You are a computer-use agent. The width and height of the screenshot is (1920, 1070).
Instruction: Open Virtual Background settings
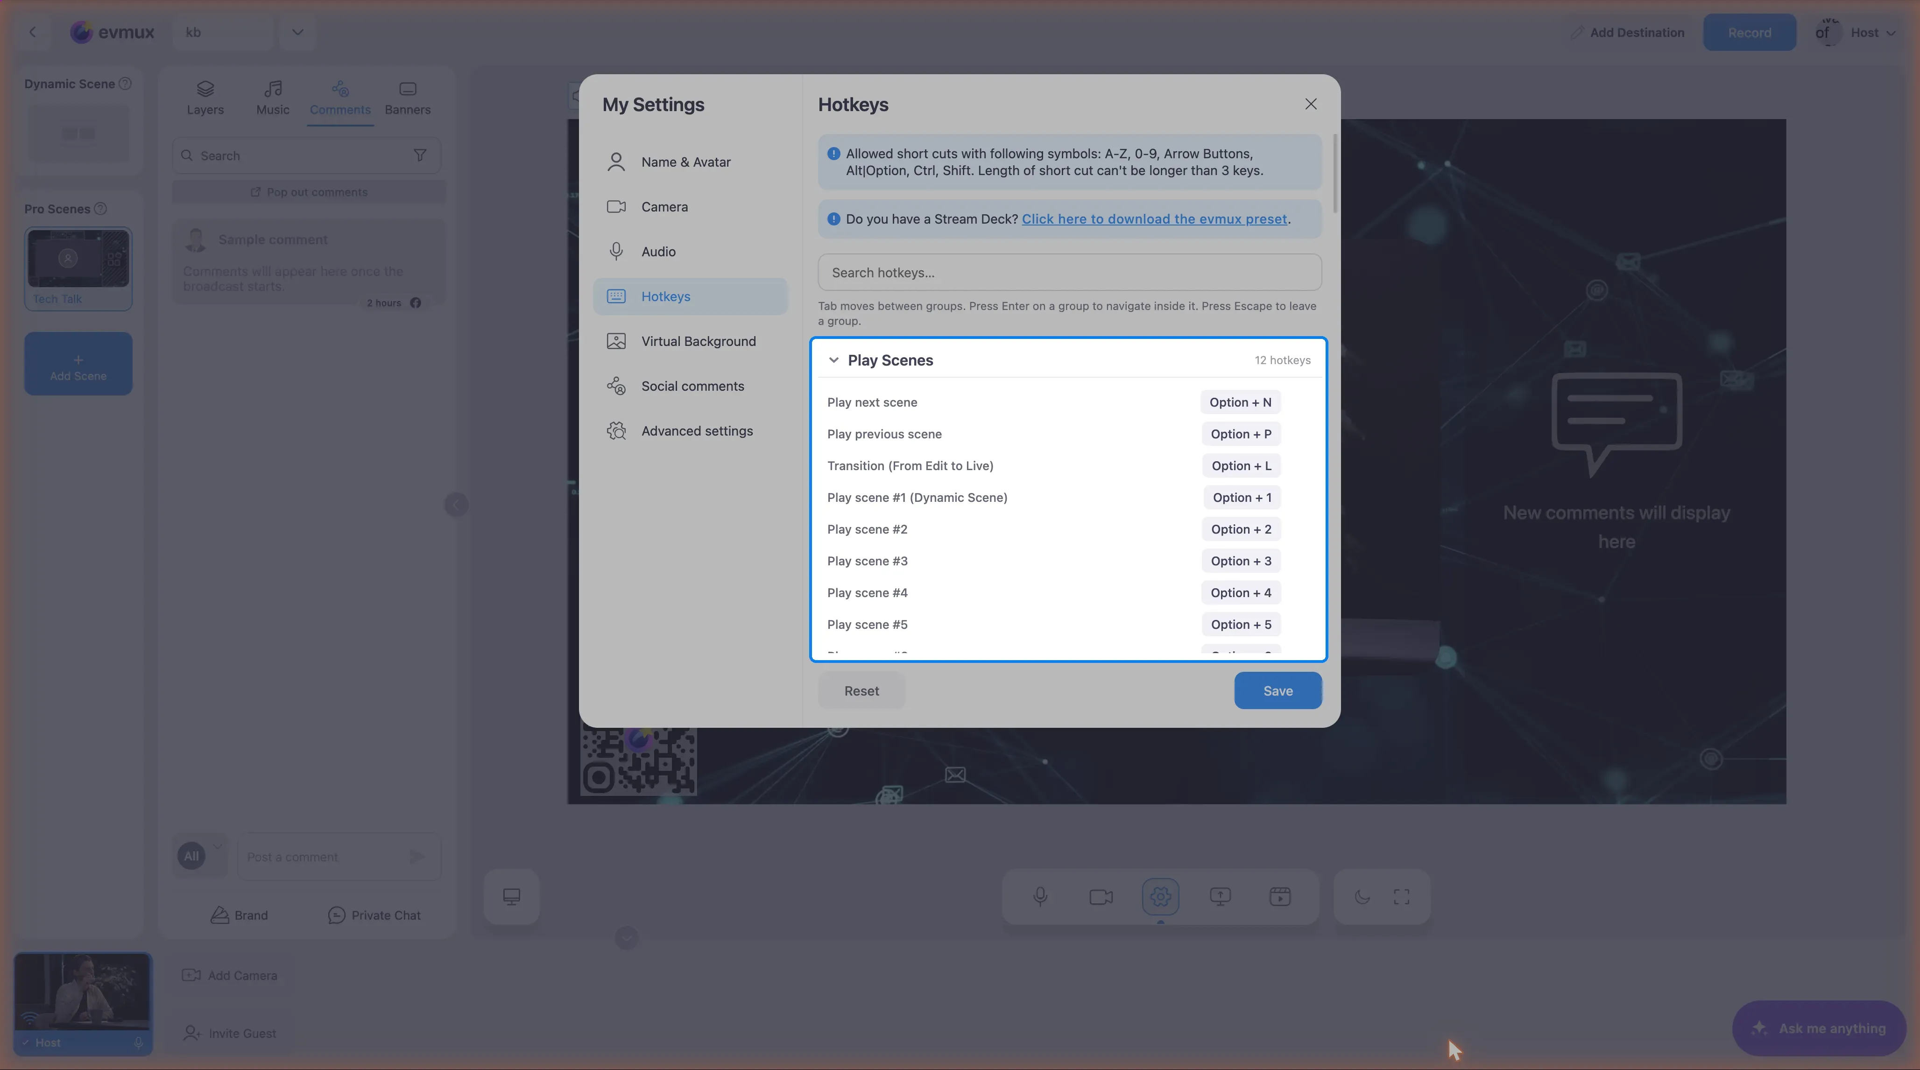690,340
